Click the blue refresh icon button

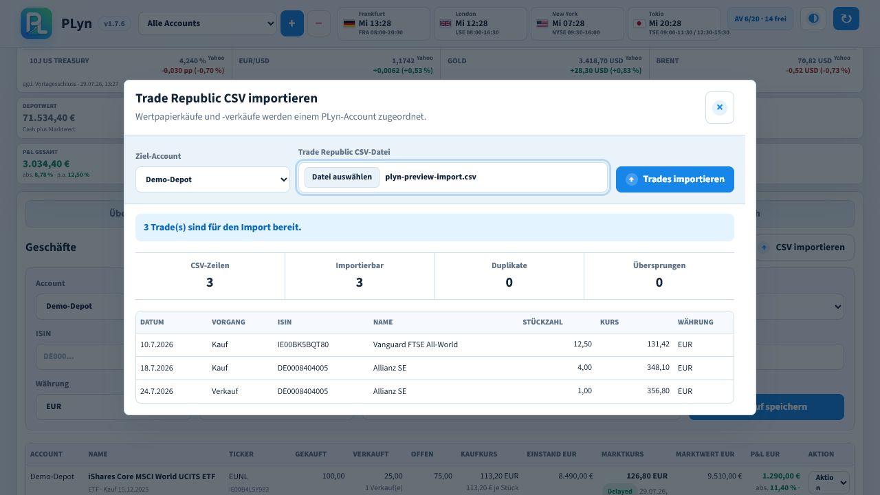click(x=846, y=19)
